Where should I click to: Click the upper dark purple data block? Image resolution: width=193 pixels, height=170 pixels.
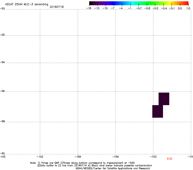coord(164,99)
